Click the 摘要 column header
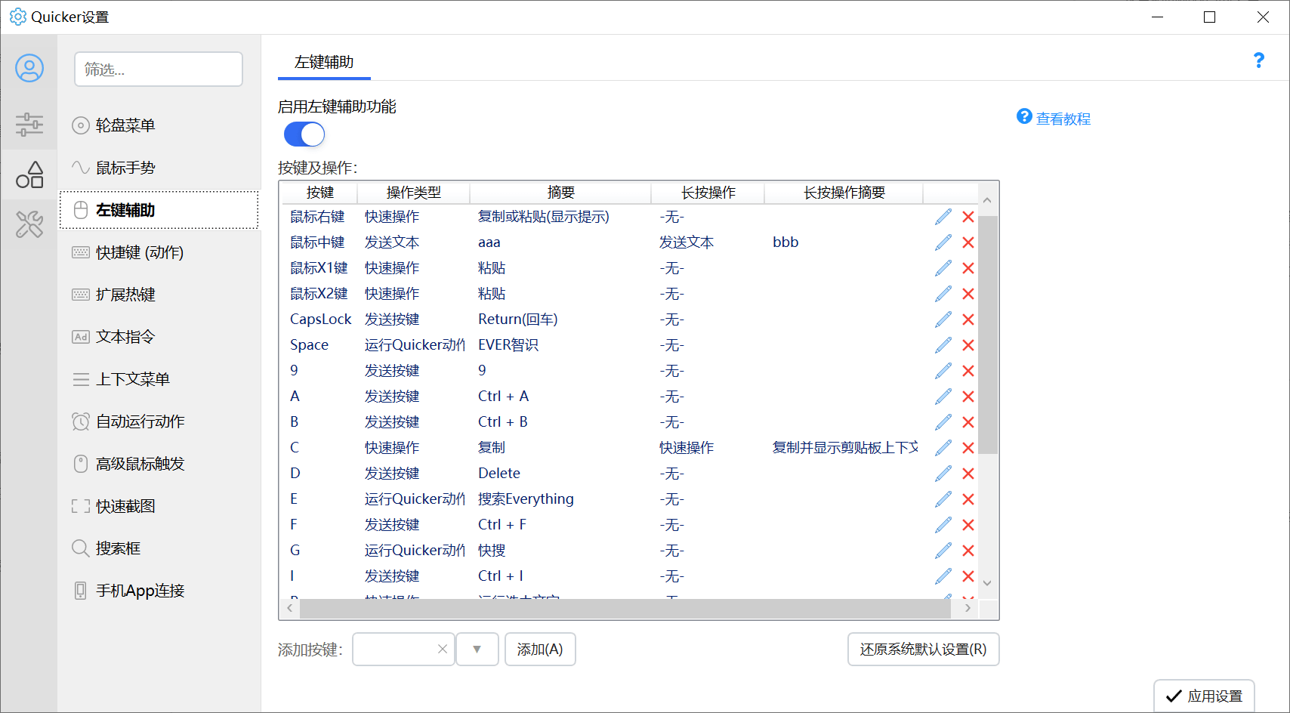Viewport: 1290px width, 713px height. pos(561,193)
